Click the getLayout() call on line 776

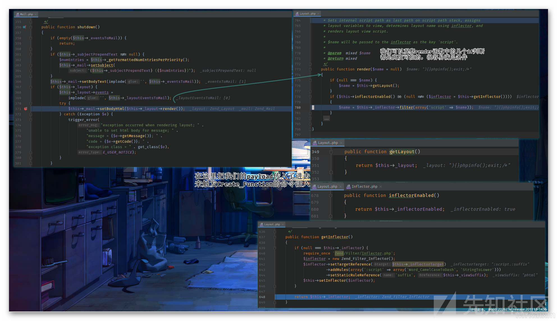click(x=382, y=86)
